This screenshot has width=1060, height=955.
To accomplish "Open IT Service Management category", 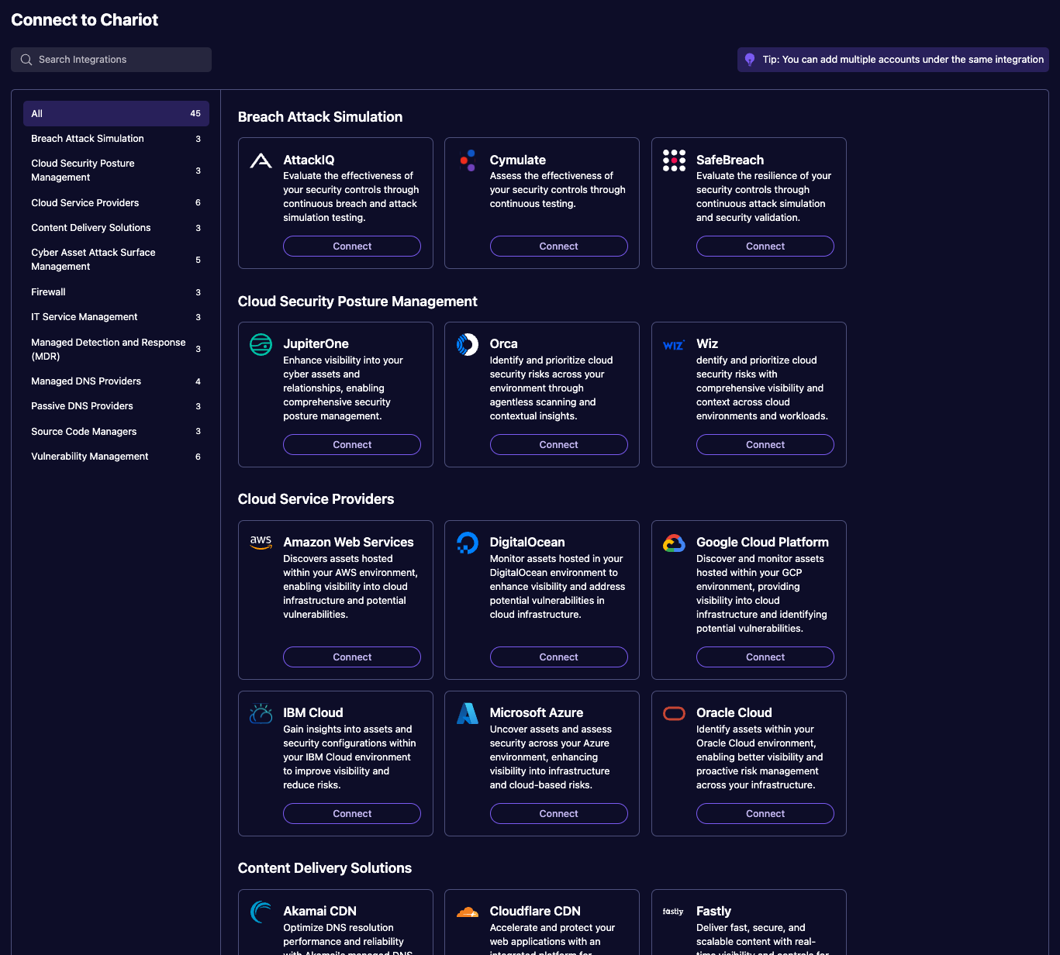I will click(116, 317).
